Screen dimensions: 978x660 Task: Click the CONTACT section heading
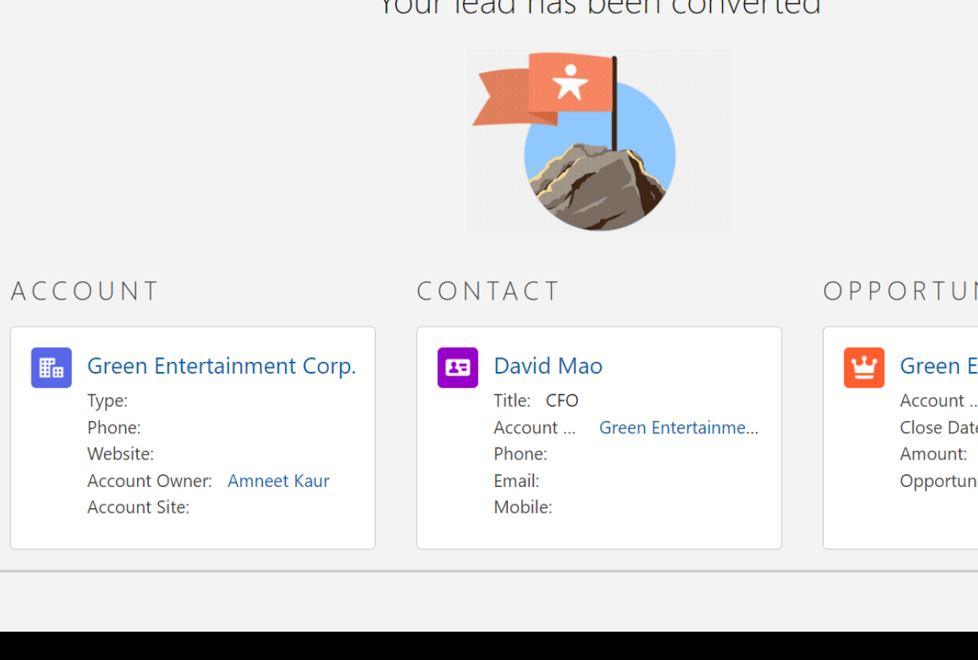pos(488,291)
